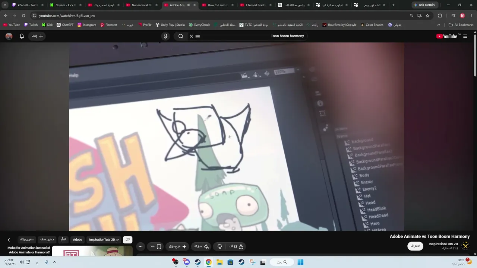Open the Color Shades bookmark

tap(372, 25)
